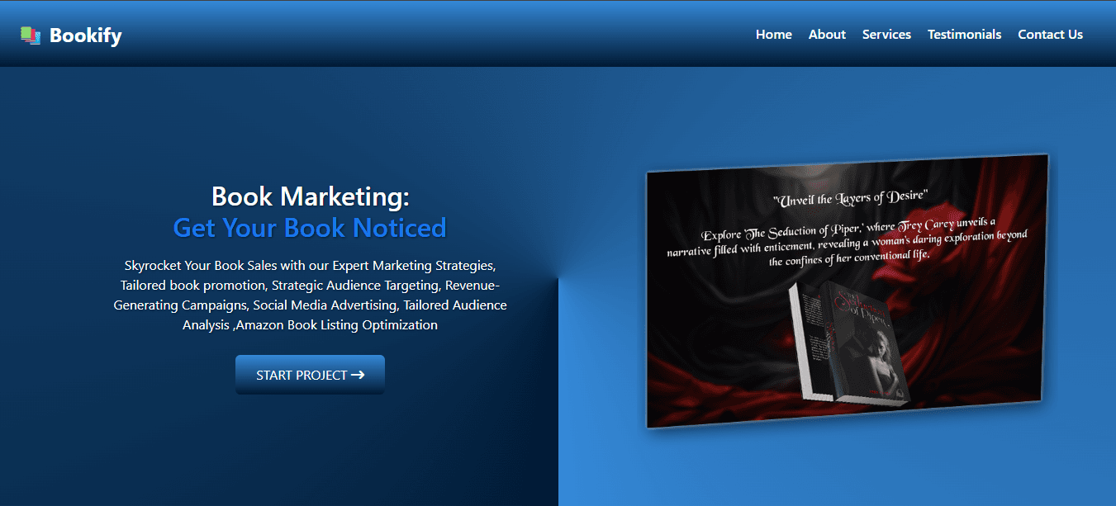Go to the About page link
Screen dimensions: 1116x506
826,35
